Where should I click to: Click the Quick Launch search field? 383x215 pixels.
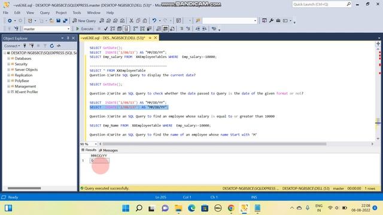(x=321, y=4)
